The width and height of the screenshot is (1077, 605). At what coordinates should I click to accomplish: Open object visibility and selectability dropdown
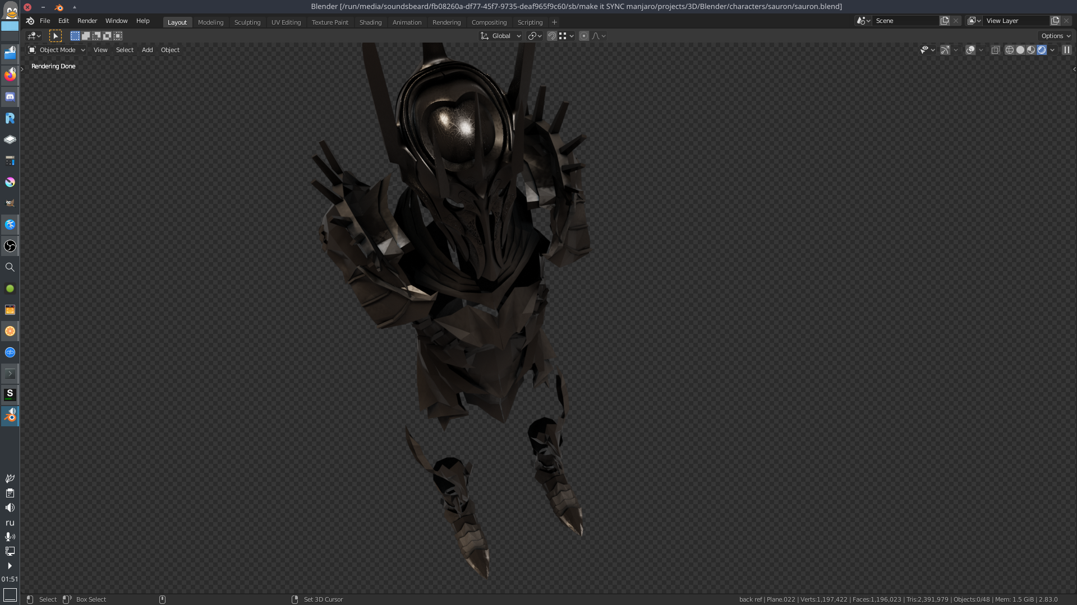927,50
